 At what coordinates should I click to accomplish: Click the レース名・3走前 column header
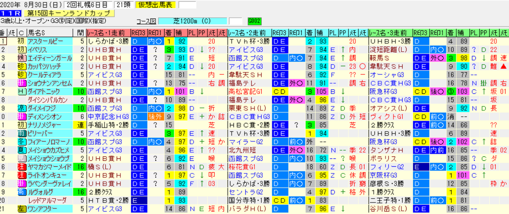(391, 33)
